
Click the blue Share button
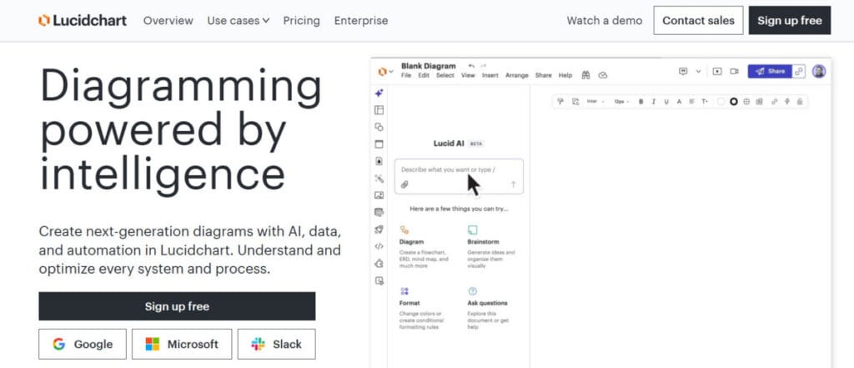point(770,72)
